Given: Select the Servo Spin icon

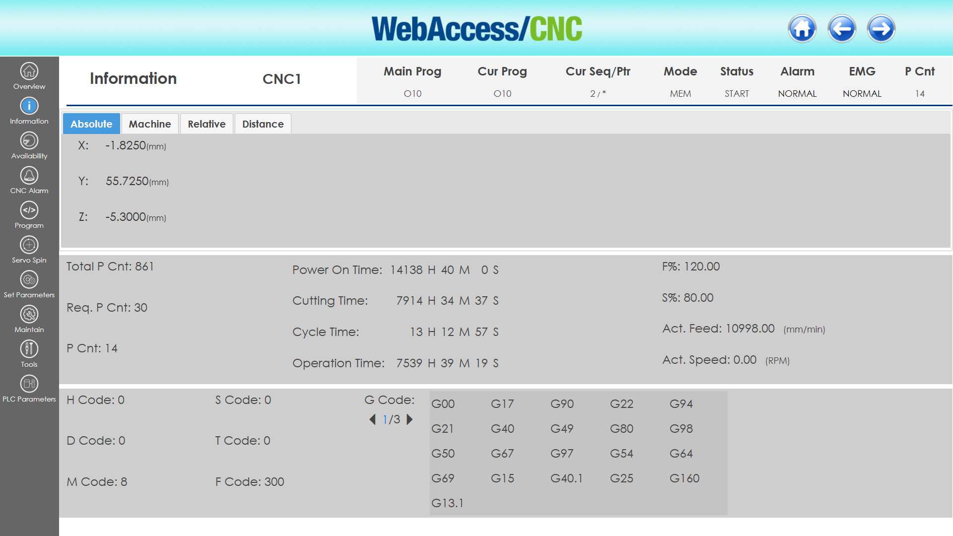Looking at the screenshot, I should 29,245.
